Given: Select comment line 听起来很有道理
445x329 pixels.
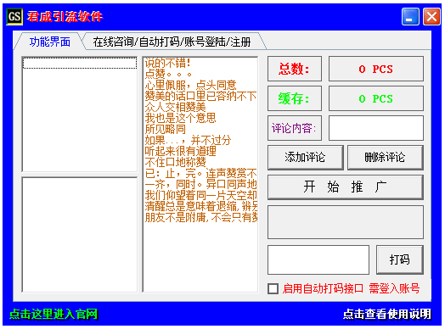Looking at the screenshot, I should click(x=181, y=151).
